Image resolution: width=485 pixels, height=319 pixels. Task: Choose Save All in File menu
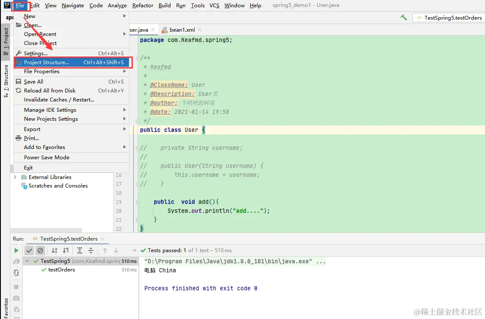click(71, 82)
